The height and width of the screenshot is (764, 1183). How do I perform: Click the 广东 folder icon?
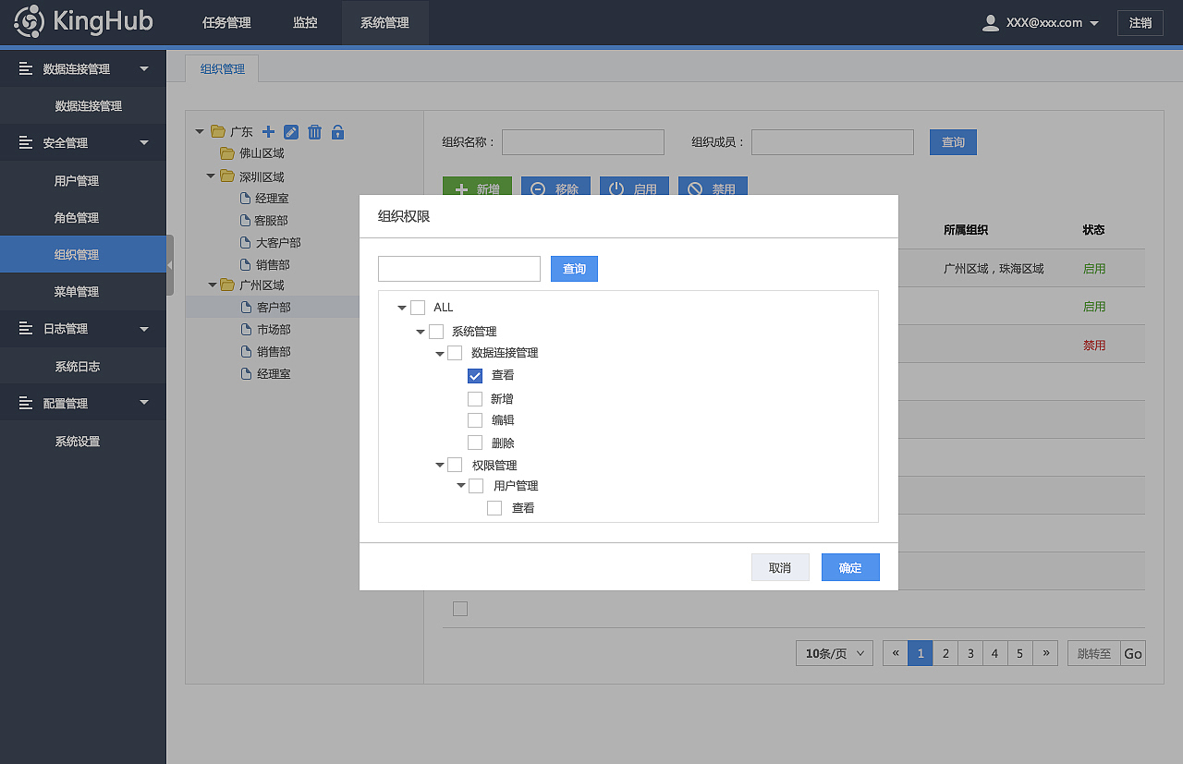[x=218, y=132]
